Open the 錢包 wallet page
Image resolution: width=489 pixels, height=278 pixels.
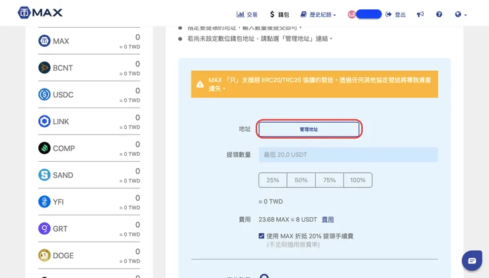click(x=280, y=15)
